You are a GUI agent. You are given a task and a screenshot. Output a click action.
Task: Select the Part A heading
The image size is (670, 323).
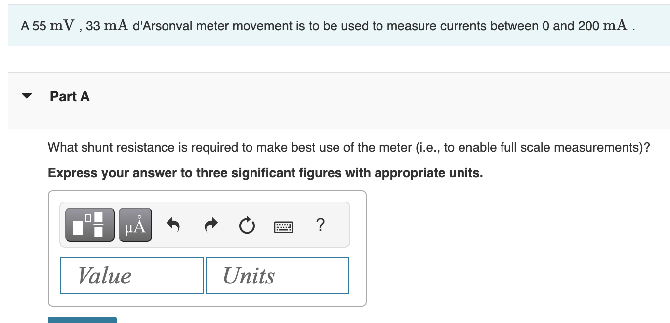pyautogui.click(x=69, y=97)
